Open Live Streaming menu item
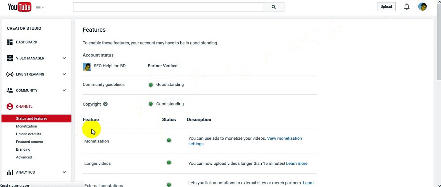Screen dimensions: 441x187 point(30,74)
